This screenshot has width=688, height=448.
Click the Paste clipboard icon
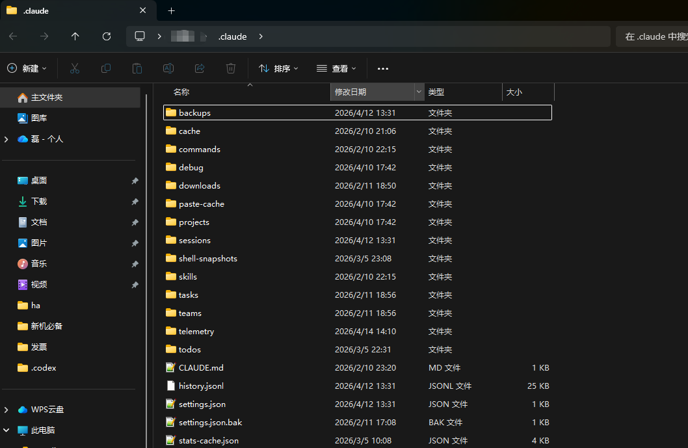point(137,68)
